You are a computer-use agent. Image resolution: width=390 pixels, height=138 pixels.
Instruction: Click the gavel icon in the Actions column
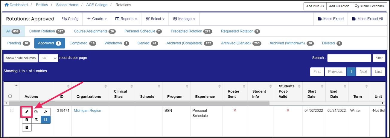pyautogui.click(x=46, y=112)
